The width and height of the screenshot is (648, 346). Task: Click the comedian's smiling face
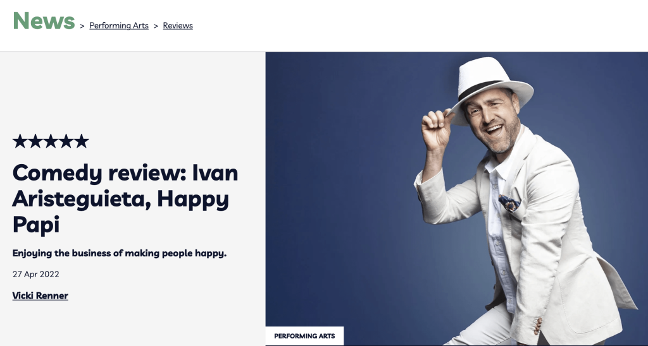(492, 123)
